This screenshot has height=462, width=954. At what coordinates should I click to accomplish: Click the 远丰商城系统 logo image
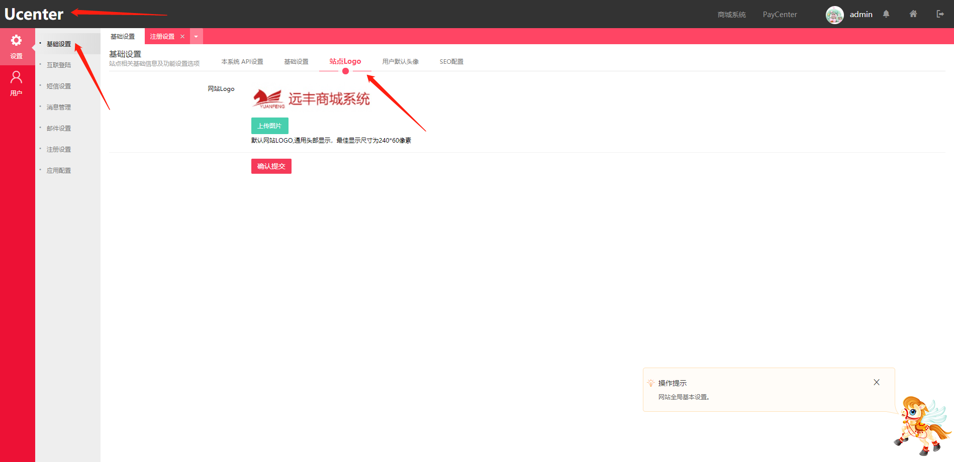pyautogui.click(x=311, y=99)
